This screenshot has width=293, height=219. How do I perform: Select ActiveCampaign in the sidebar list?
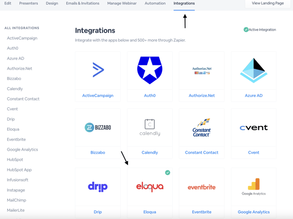tap(22, 38)
